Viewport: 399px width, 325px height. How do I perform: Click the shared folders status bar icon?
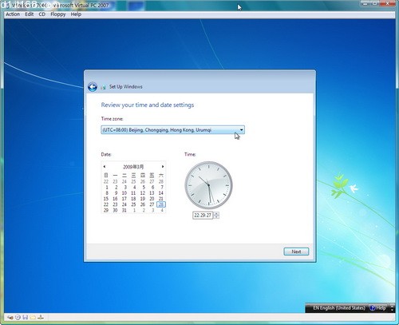(x=33, y=317)
